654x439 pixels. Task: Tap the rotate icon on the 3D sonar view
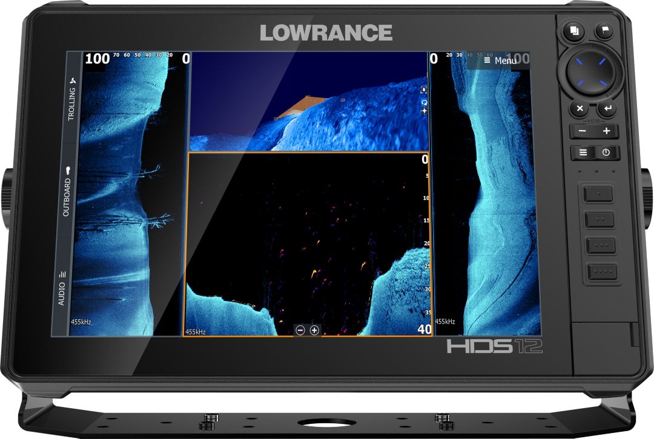click(x=424, y=103)
